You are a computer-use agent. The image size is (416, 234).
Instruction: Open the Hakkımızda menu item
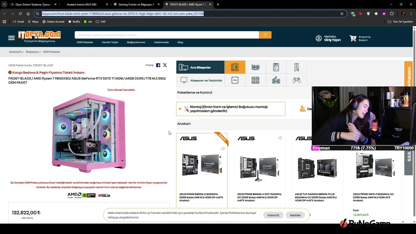pos(161,42)
